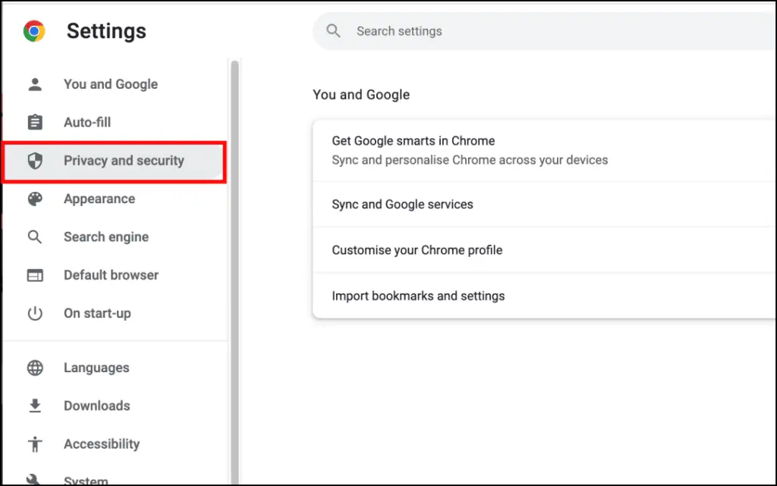
Task: Click the shield icon for Privacy and security
Action: click(x=35, y=160)
